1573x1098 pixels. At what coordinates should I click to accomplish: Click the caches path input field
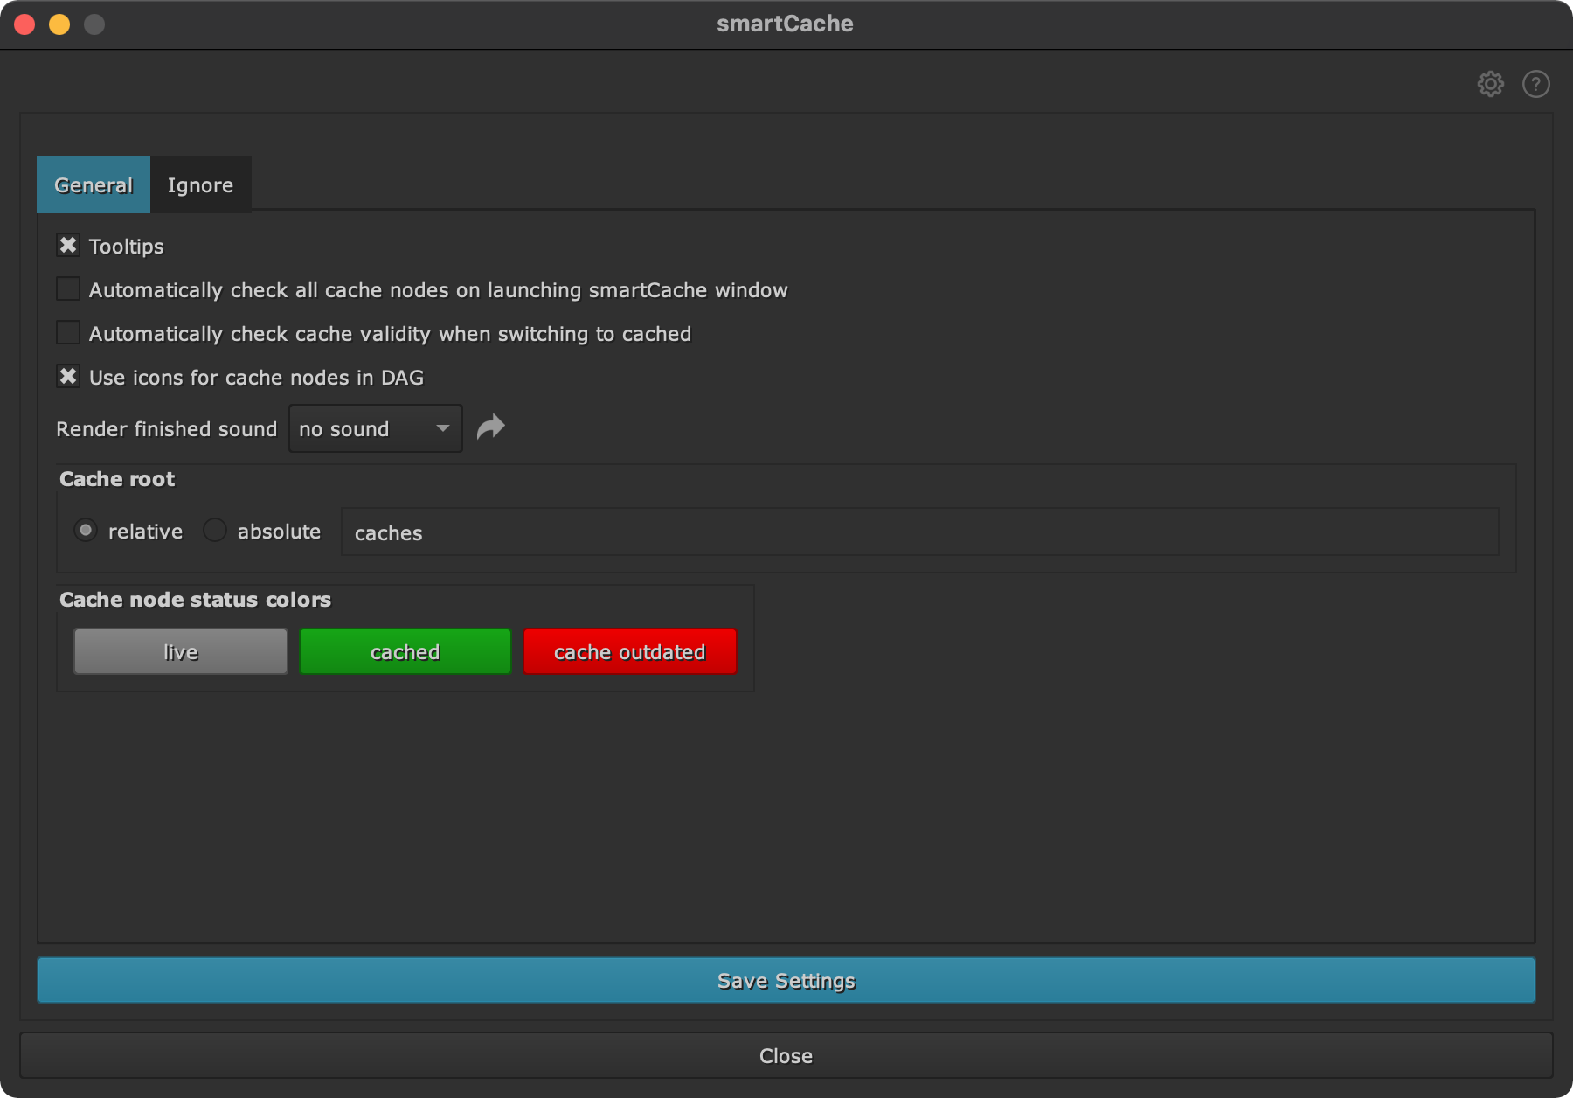(x=919, y=532)
